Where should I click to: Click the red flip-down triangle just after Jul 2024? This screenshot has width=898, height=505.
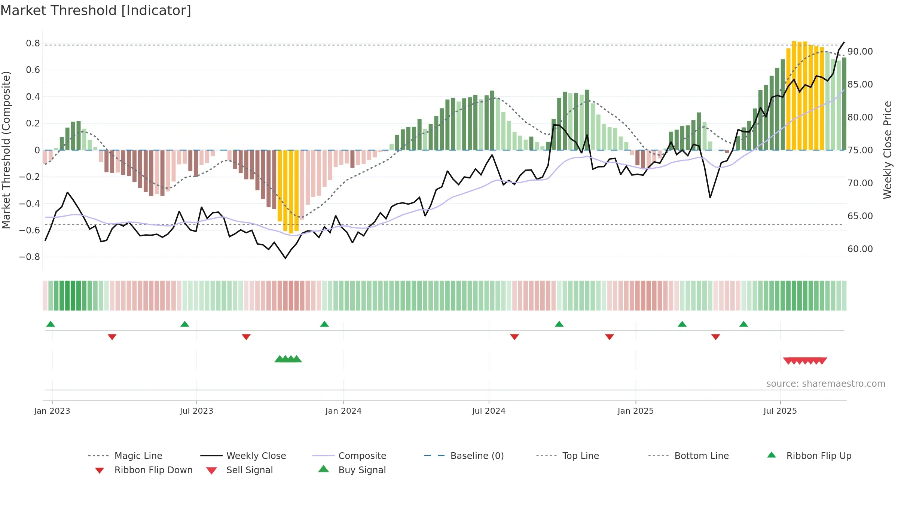point(514,337)
